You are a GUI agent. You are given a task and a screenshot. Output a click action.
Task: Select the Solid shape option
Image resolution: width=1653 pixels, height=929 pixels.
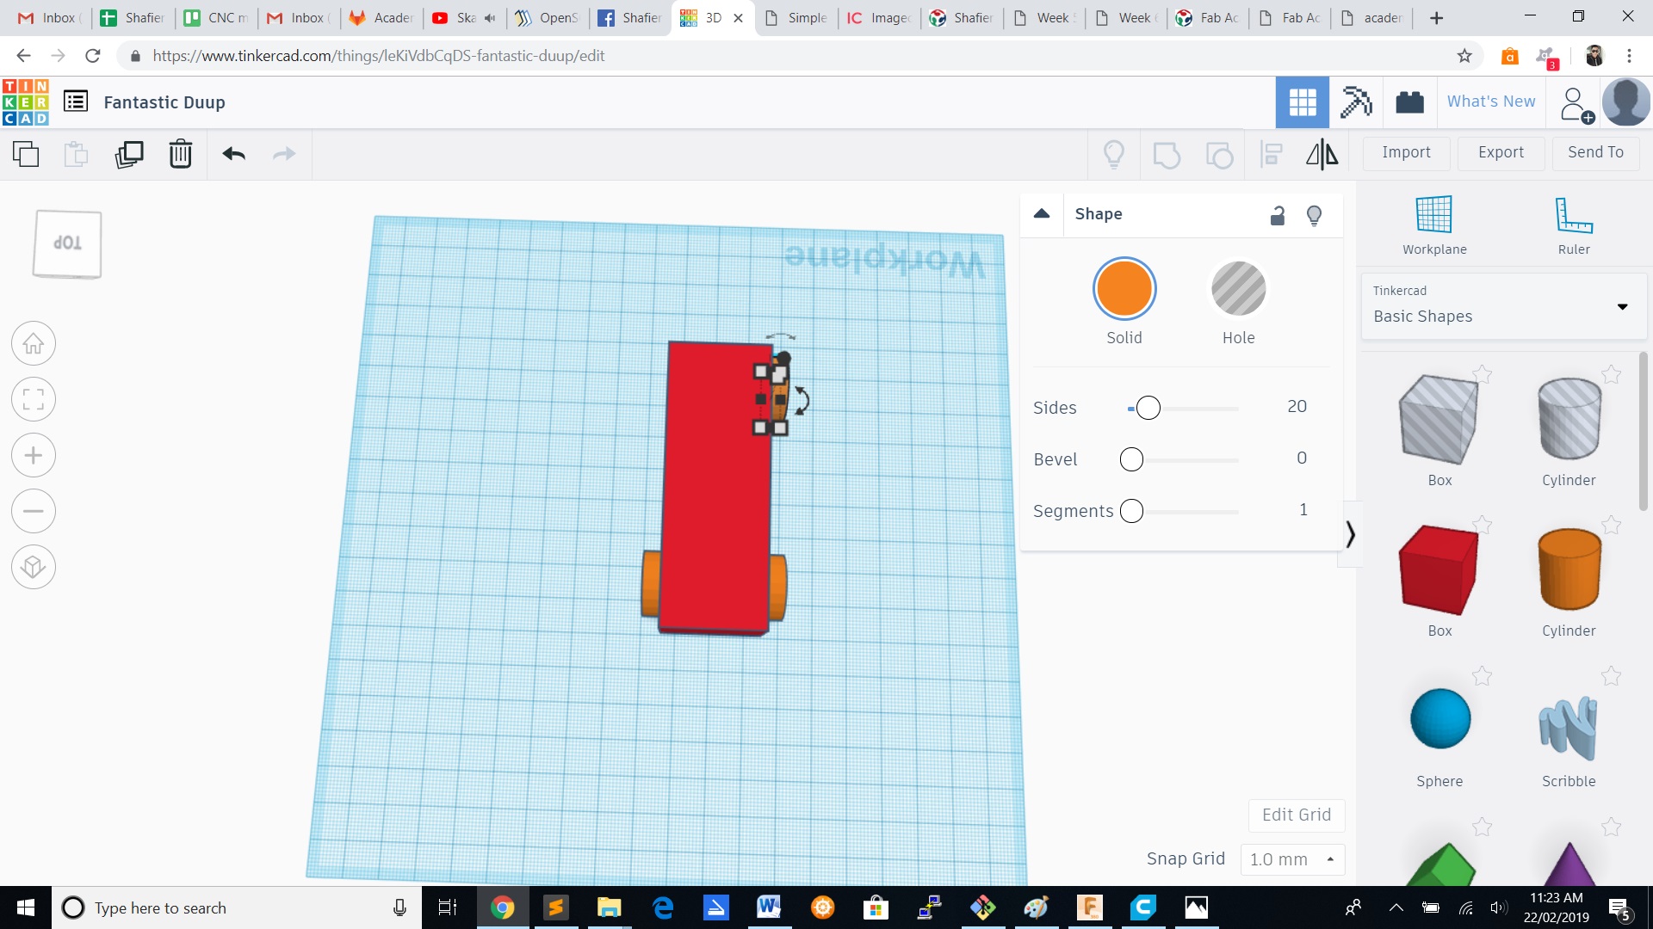1124,290
